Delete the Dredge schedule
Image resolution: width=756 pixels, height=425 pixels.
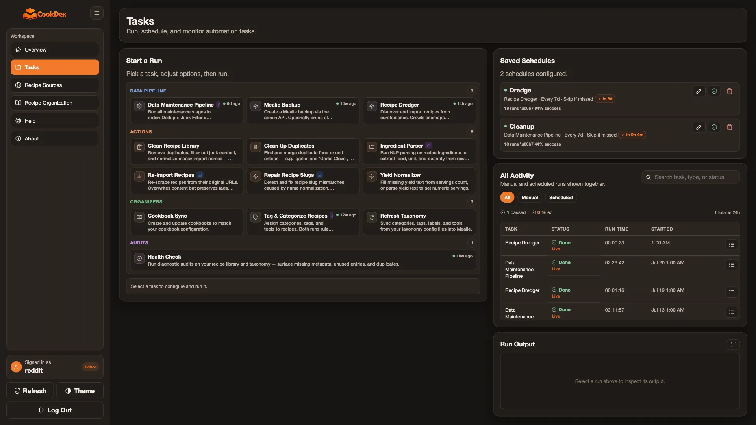pyautogui.click(x=729, y=91)
